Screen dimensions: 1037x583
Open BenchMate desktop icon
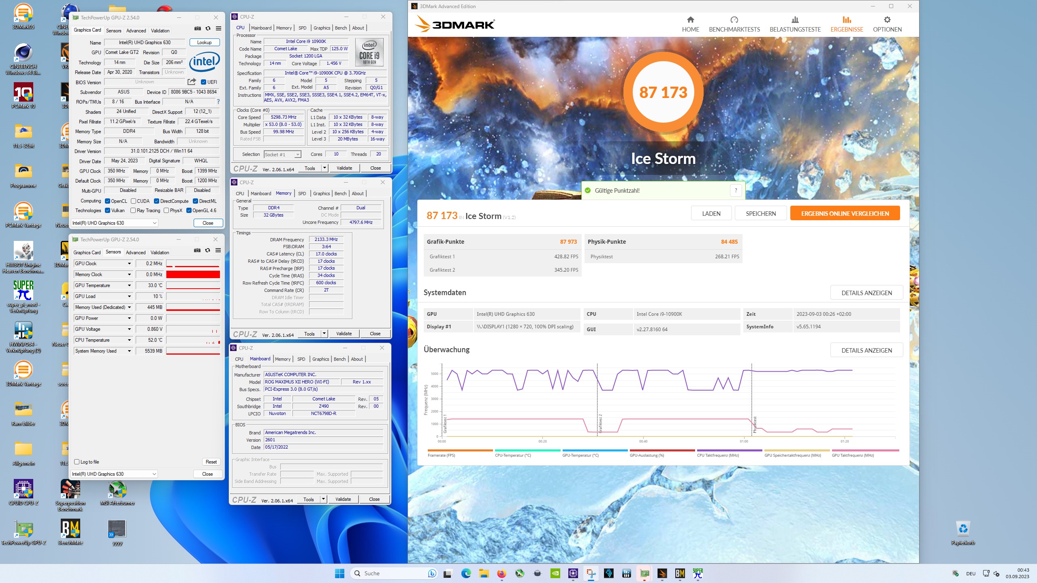coord(70,532)
